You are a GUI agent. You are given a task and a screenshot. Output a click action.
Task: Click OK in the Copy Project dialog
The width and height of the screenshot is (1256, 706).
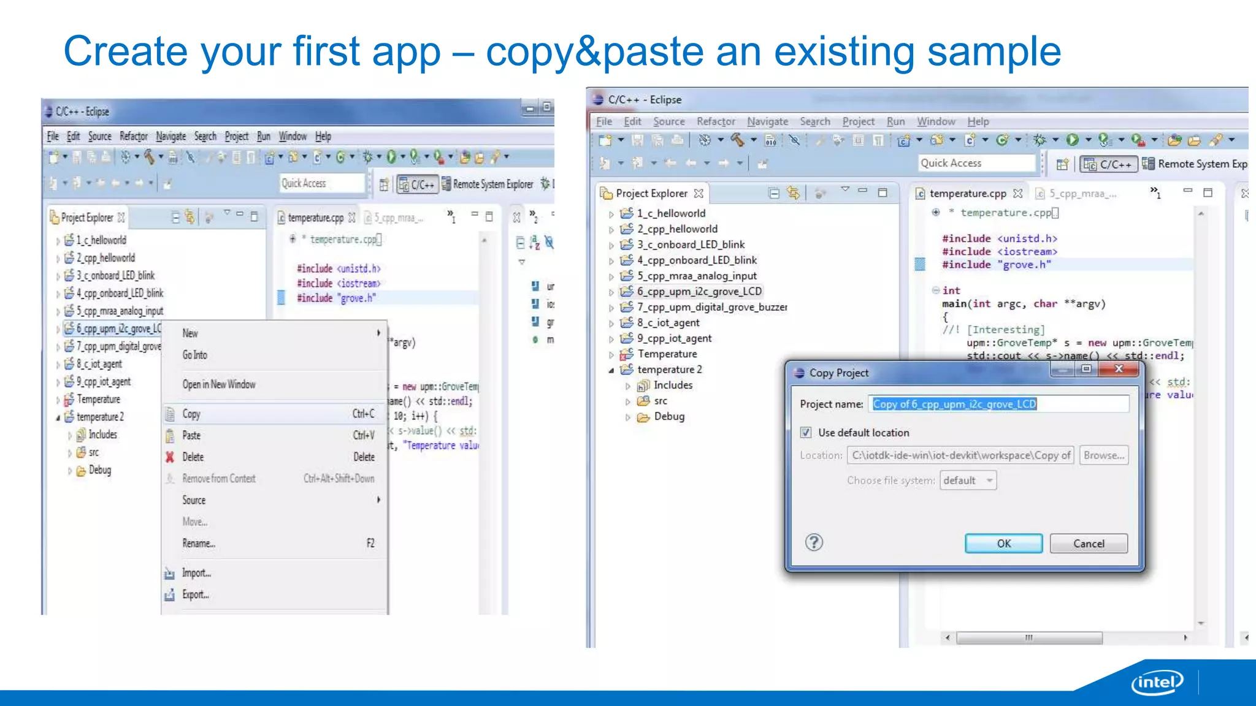pyautogui.click(x=1003, y=544)
